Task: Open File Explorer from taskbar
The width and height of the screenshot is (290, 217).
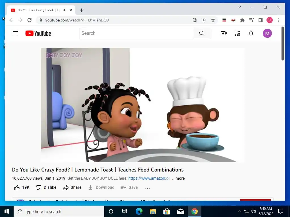Action: [153, 211]
